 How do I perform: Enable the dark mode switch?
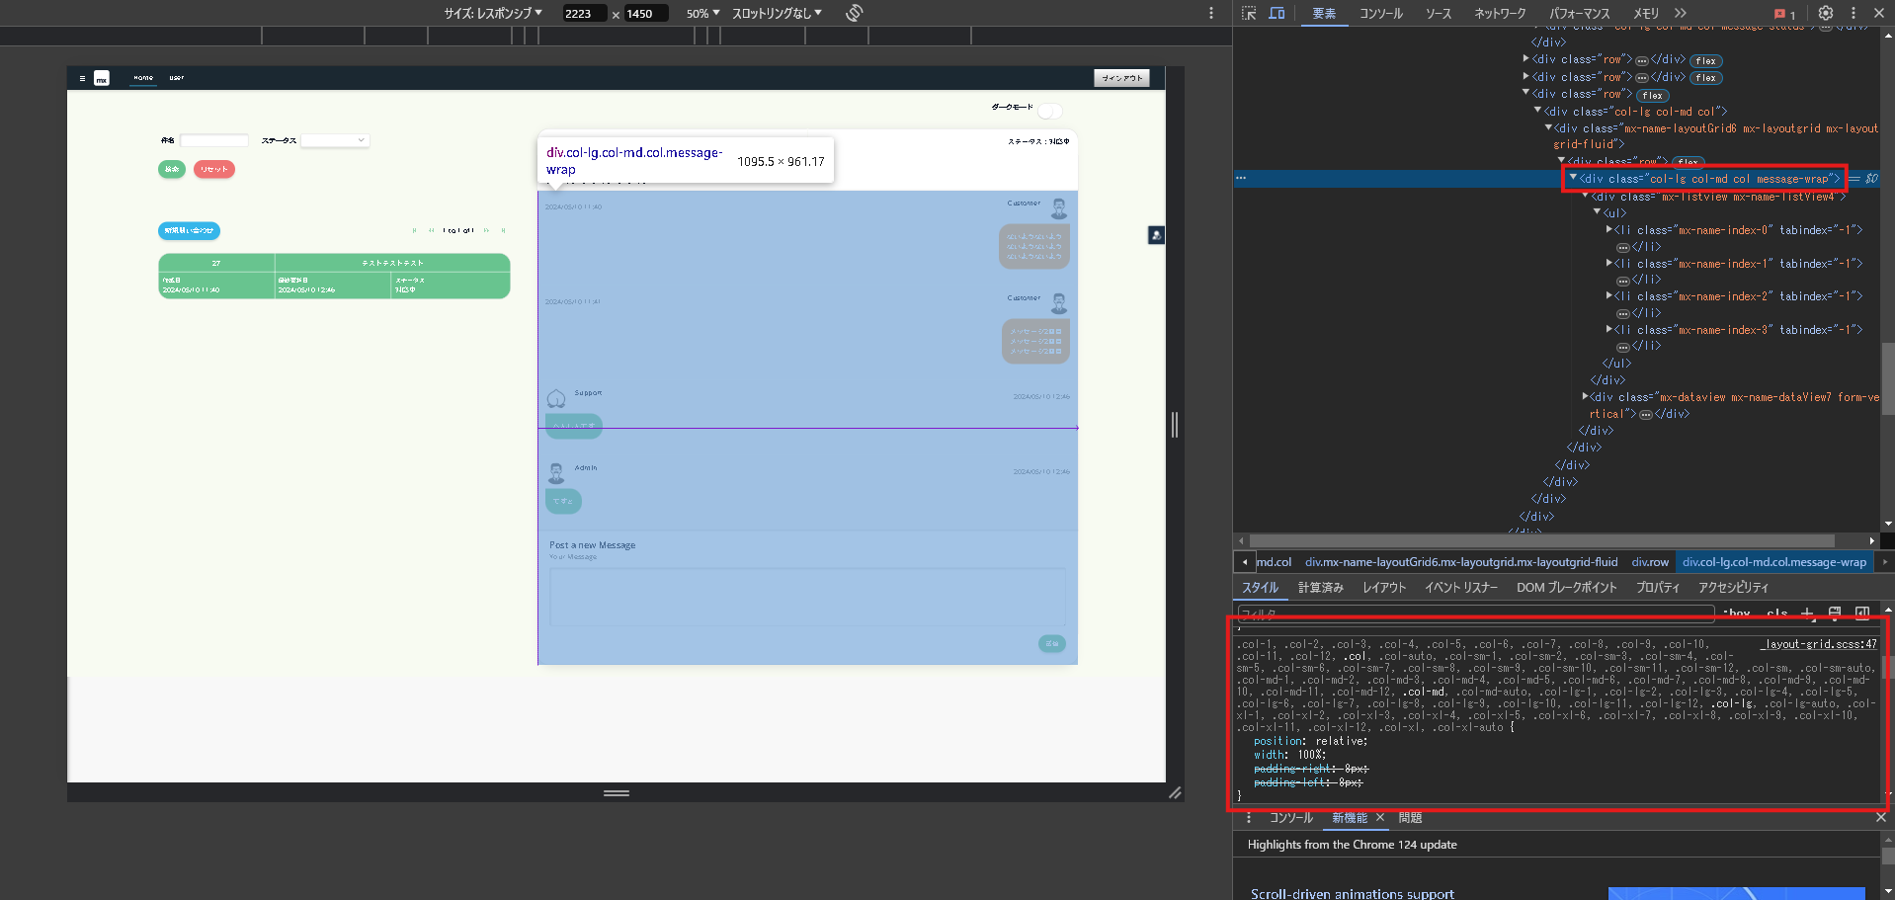pos(1050,110)
